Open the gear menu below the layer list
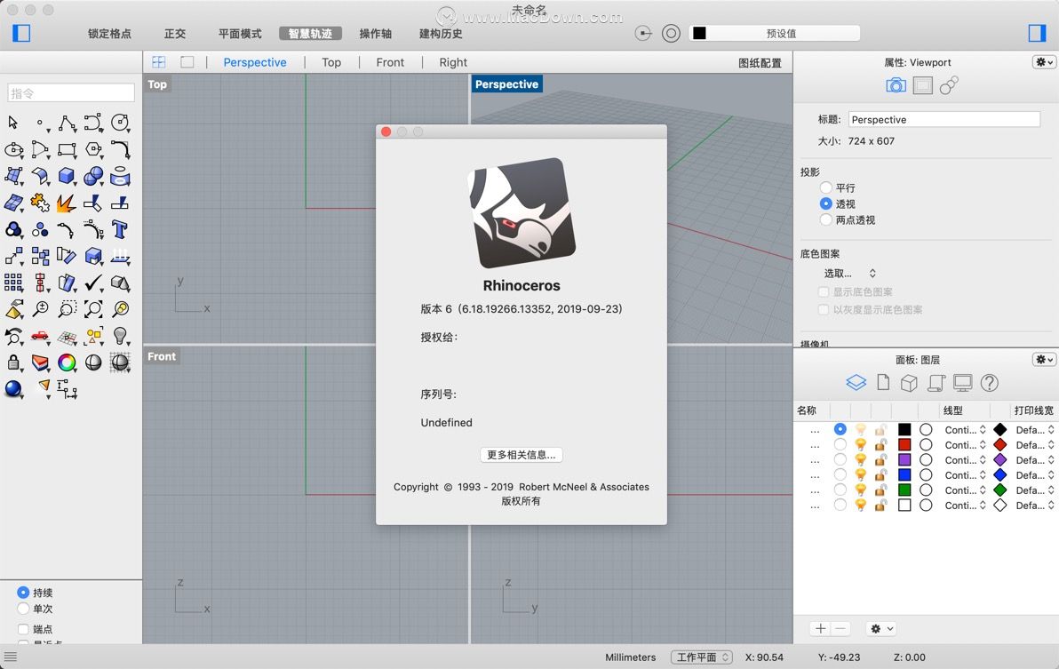The image size is (1059, 669). (x=880, y=628)
